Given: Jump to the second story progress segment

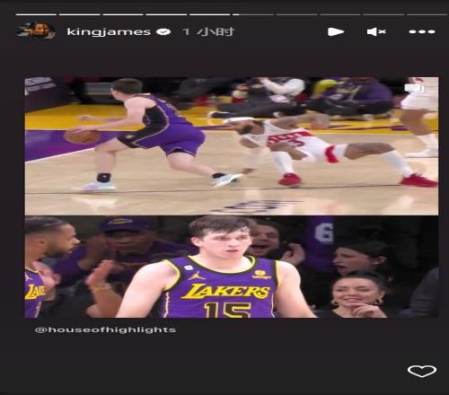Looking at the screenshot, I should click(79, 14).
